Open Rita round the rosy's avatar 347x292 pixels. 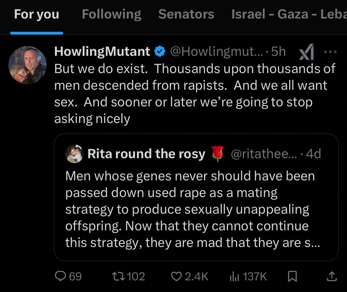coord(74,154)
